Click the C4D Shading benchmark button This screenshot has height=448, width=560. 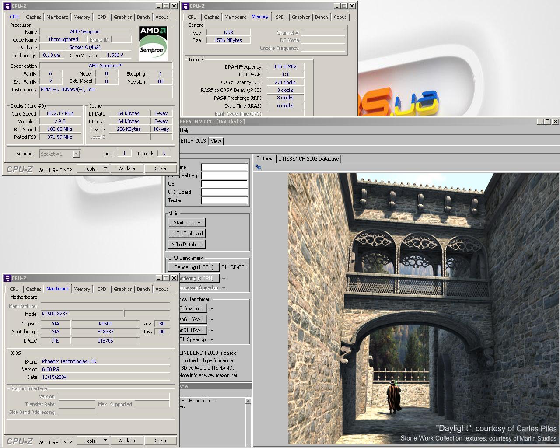(x=192, y=308)
